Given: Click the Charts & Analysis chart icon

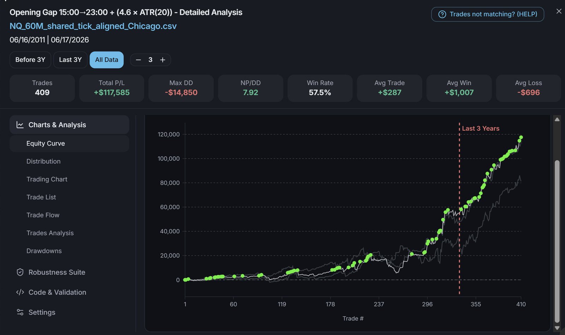Looking at the screenshot, I should click(20, 125).
